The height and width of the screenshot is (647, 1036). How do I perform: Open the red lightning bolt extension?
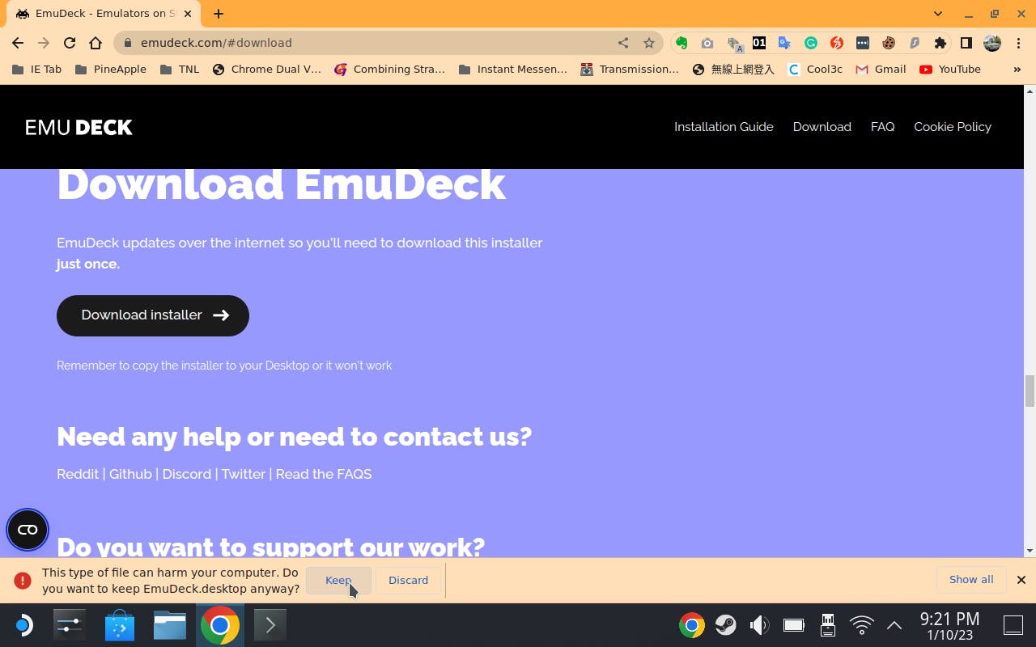click(x=837, y=43)
